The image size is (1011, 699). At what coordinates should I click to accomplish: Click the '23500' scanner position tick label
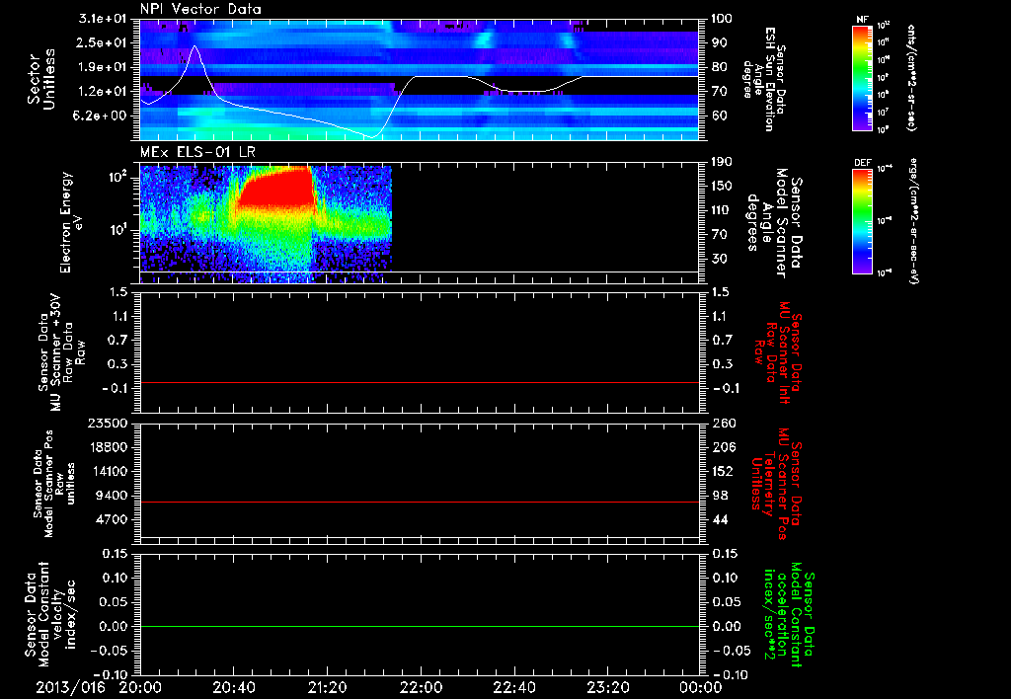click(x=107, y=424)
